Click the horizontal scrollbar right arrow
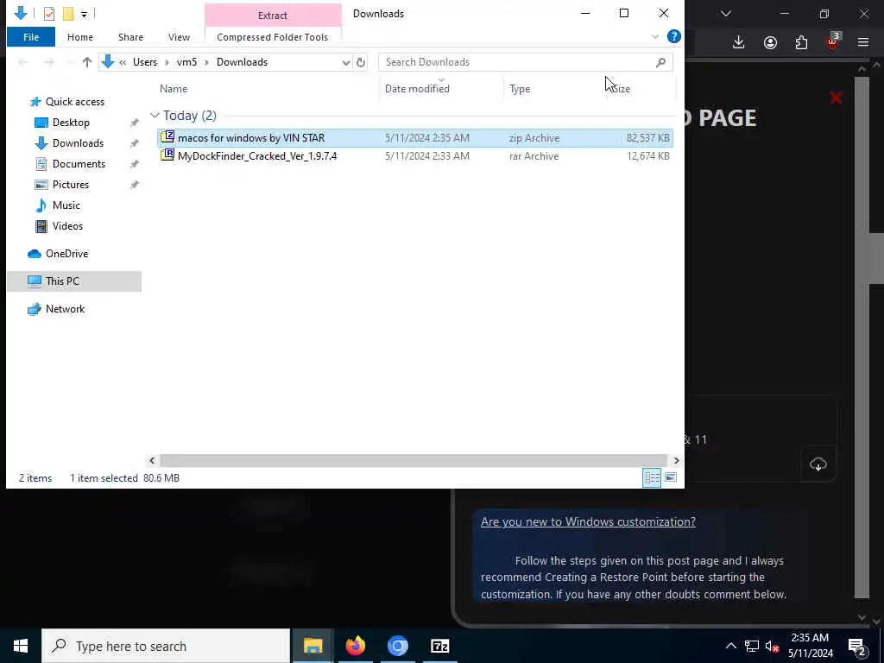The height and width of the screenshot is (663, 884). coord(676,461)
